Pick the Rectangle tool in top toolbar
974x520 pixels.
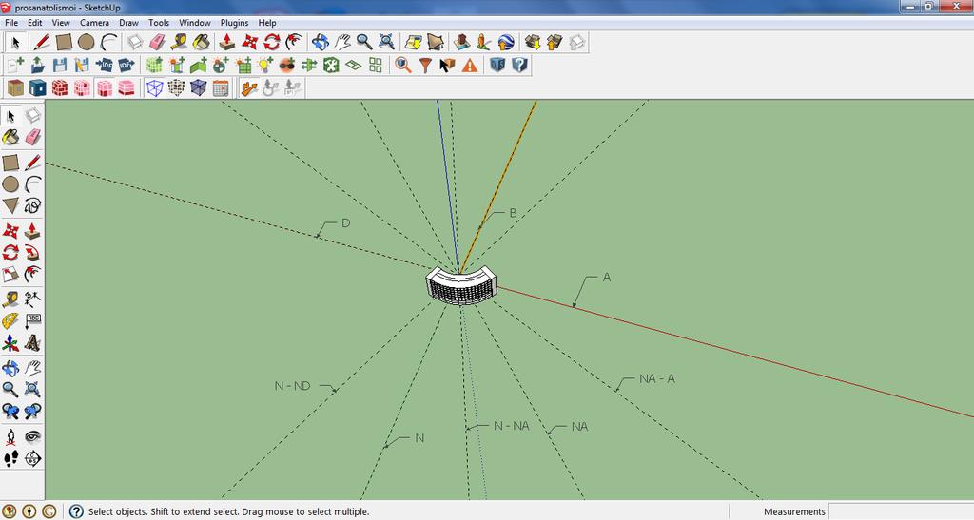(64, 42)
